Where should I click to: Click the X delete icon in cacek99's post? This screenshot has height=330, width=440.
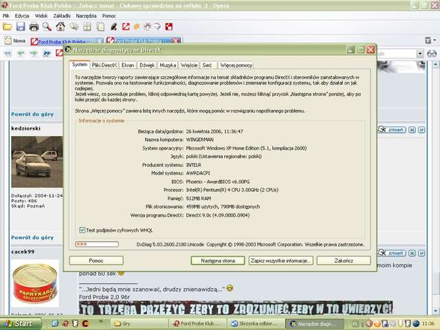(412, 253)
